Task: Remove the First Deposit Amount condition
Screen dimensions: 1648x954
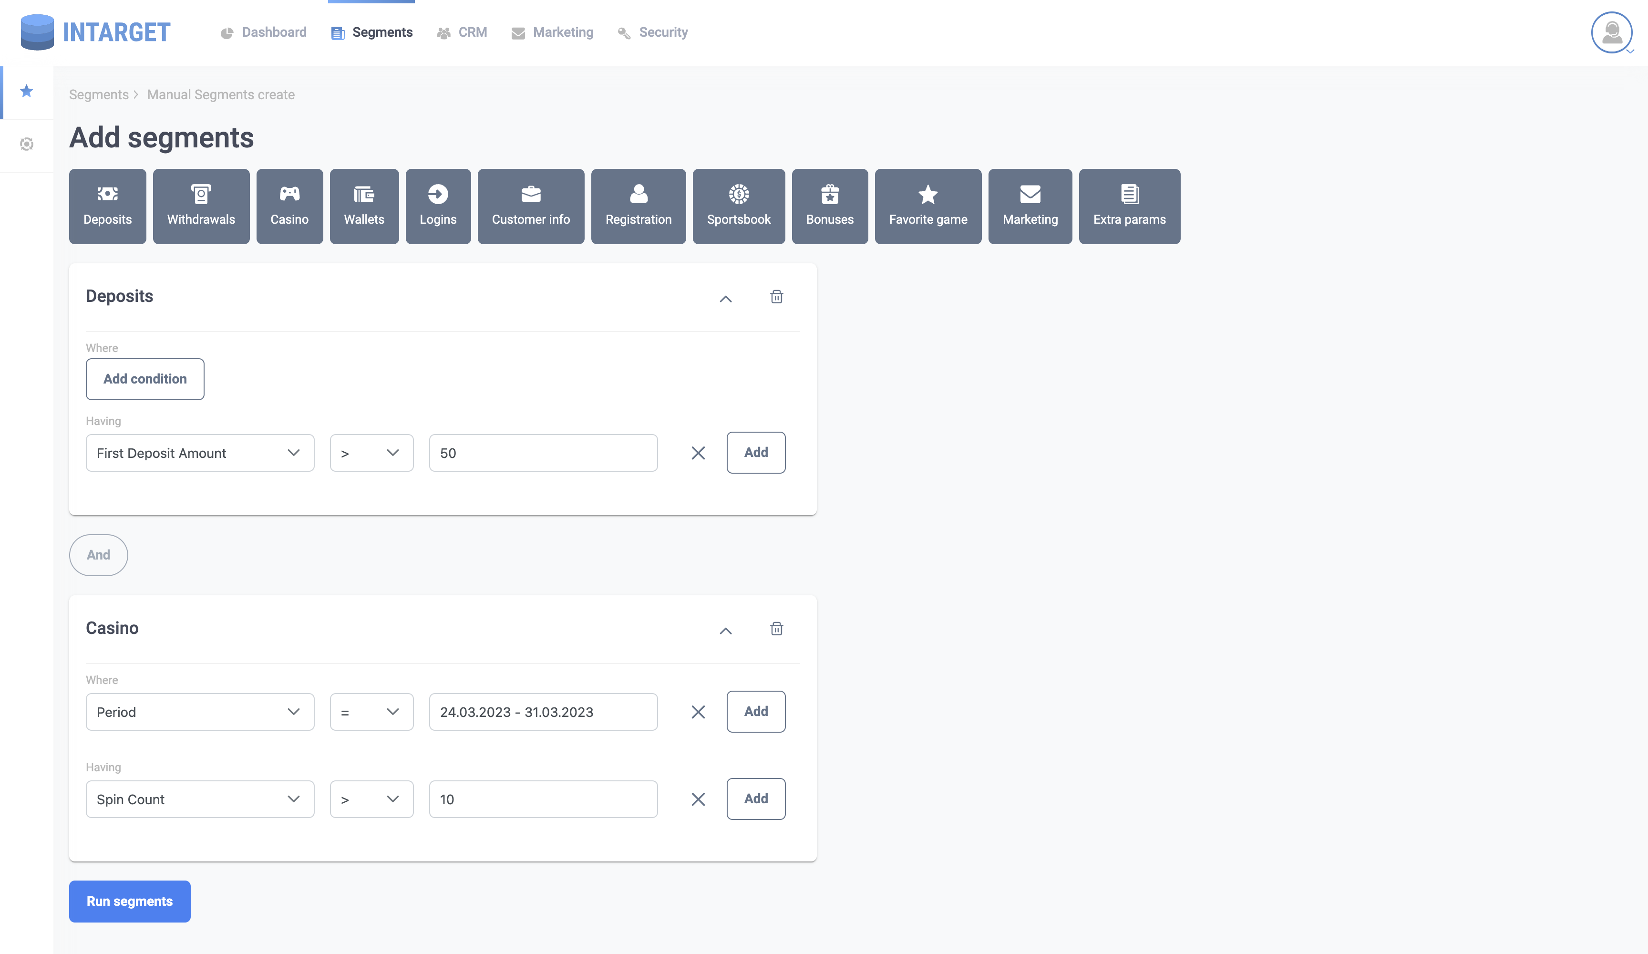Action: (699, 453)
